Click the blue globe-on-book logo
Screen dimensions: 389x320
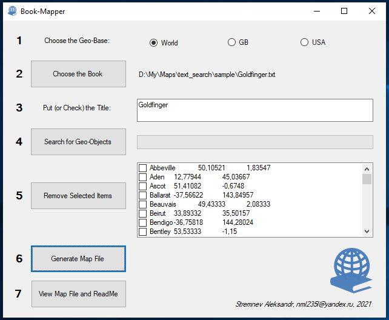pos(351,270)
